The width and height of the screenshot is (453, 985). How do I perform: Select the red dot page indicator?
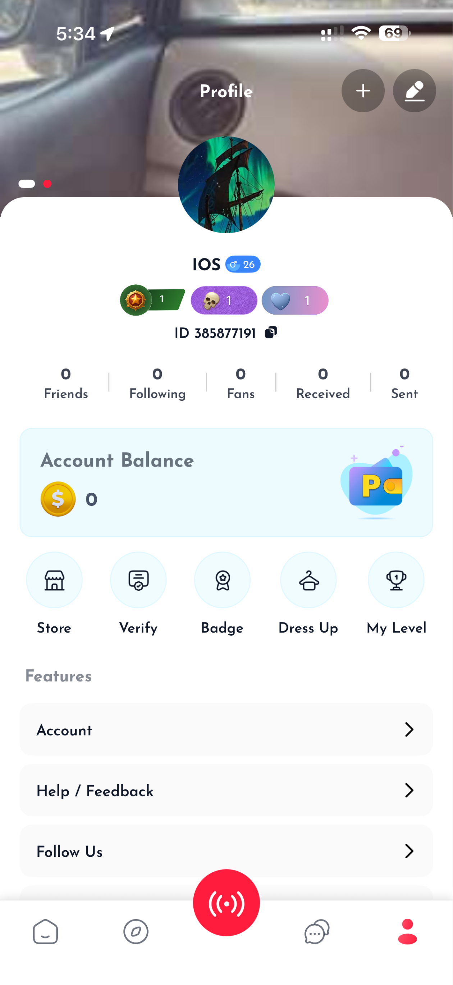[47, 184]
